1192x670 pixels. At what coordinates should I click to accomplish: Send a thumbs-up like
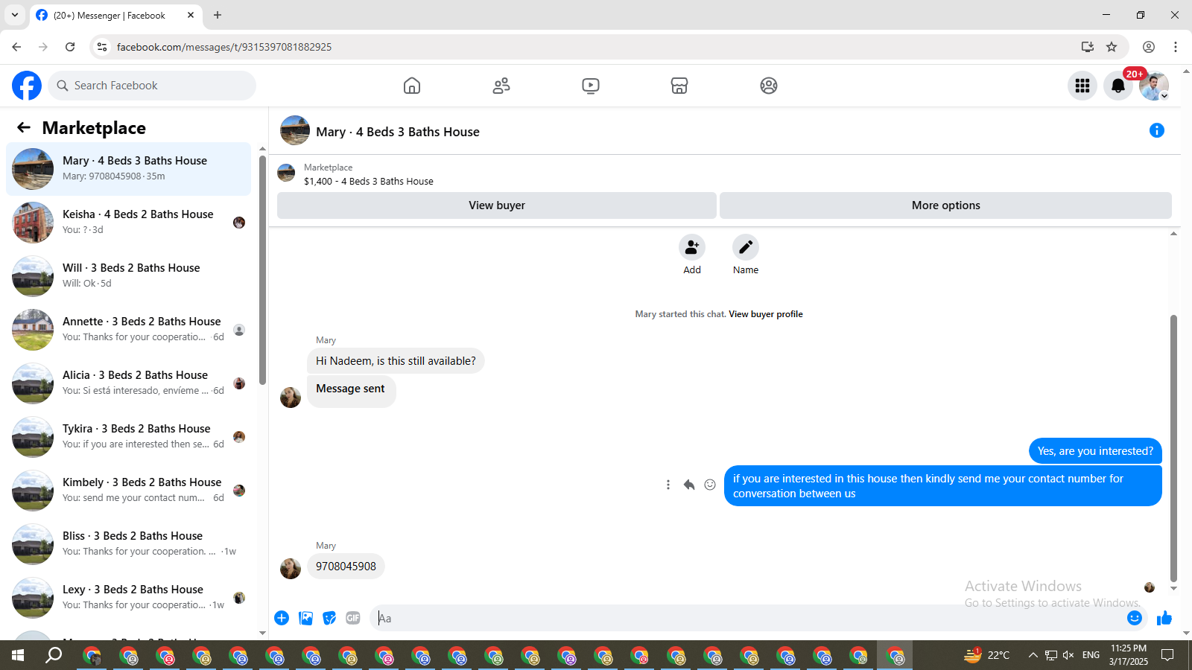pyautogui.click(x=1164, y=618)
